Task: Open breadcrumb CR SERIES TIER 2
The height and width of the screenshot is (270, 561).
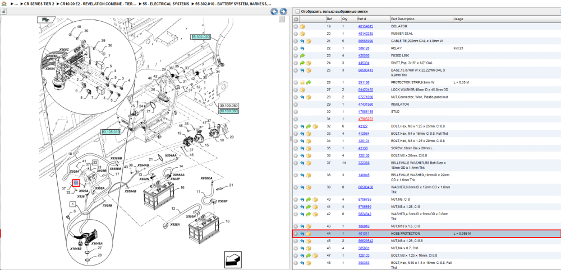Action: pyautogui.click(x=39, y=3)
